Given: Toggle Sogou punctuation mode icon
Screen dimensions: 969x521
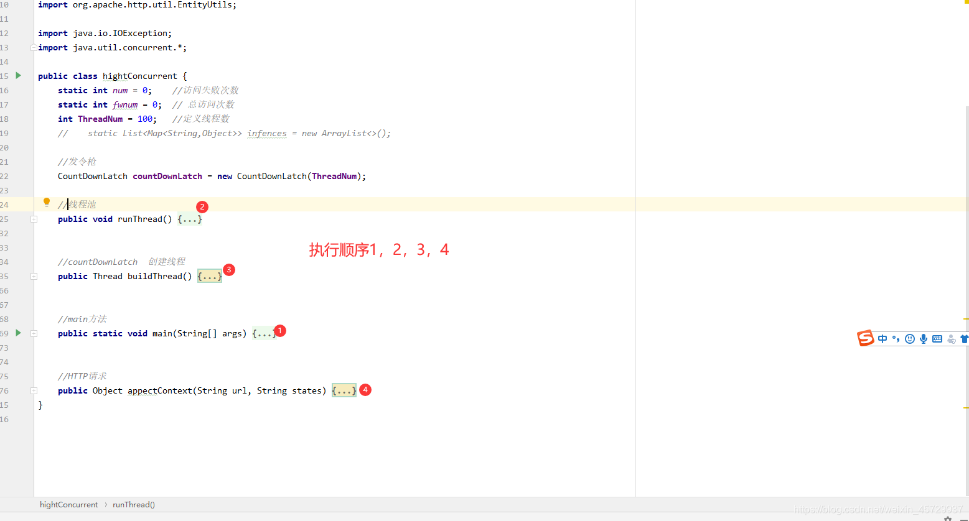Looking at the screenshot, I should 896,339.
